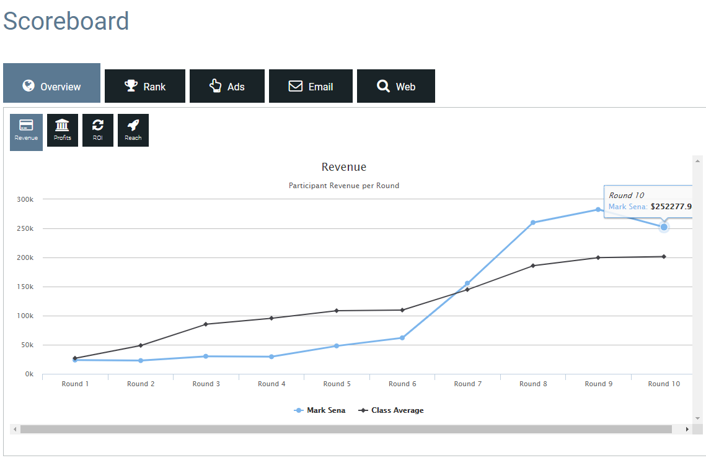Click the horizontal scrollbar right arrow

coord(687,430)
